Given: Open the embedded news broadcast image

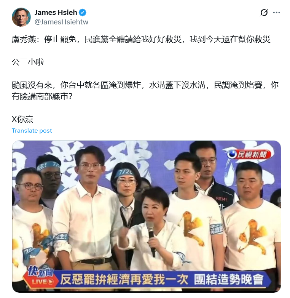Looking at the screenshot, I should point(146,216).
